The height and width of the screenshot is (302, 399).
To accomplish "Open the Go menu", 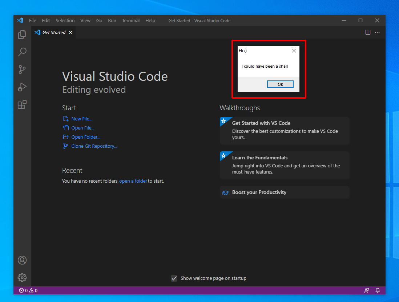I will coord(99,21).
